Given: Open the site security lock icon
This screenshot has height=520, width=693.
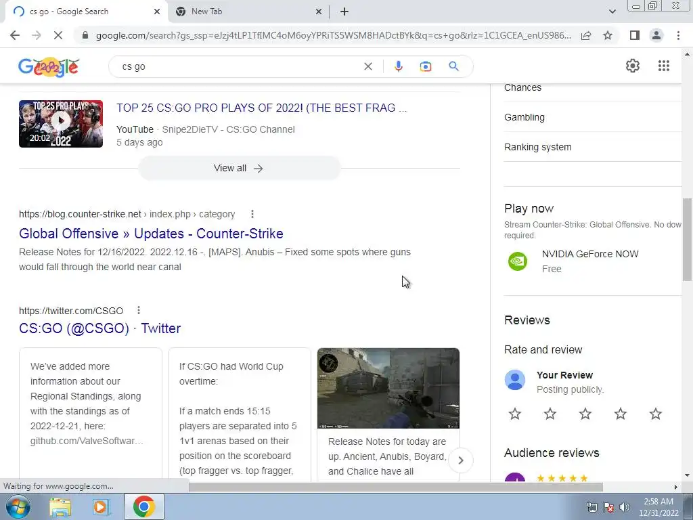Looking at the screenshot, I should point(85,35).
